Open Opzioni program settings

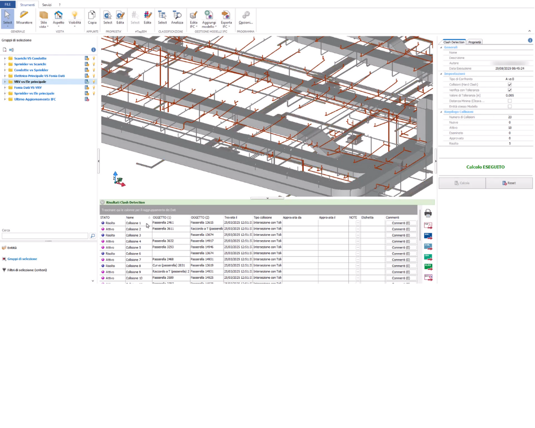246,18
